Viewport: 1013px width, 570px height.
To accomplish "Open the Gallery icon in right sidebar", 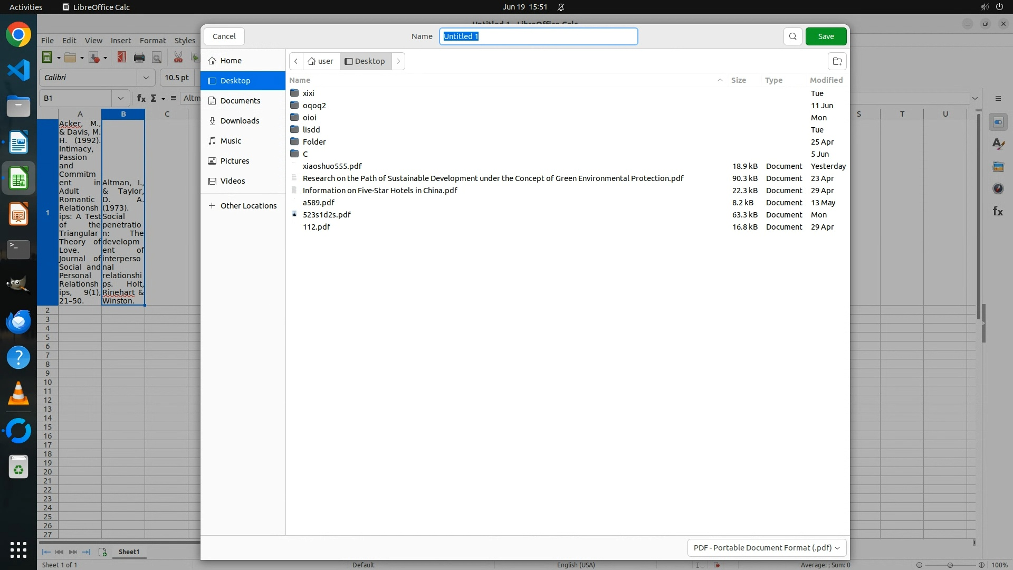I will tap(998, 167).
